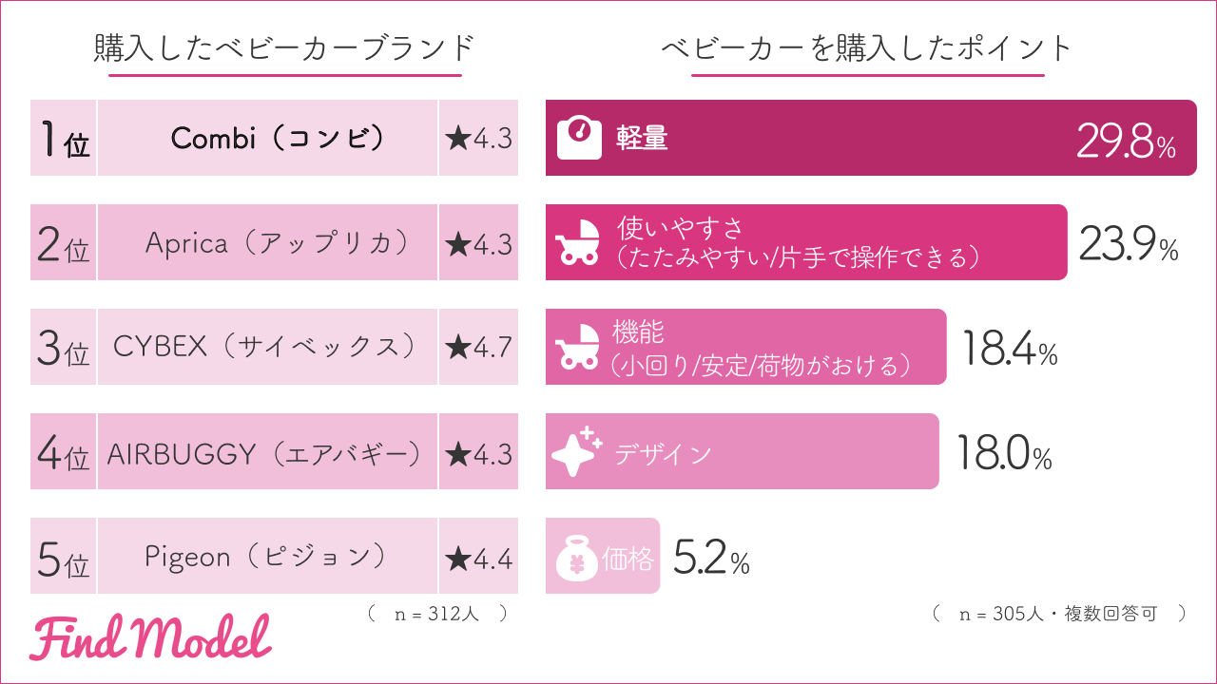1217x684 pixels.
Task: Click the ★4.7 rating for CYBEX
Action: (478, 348)
